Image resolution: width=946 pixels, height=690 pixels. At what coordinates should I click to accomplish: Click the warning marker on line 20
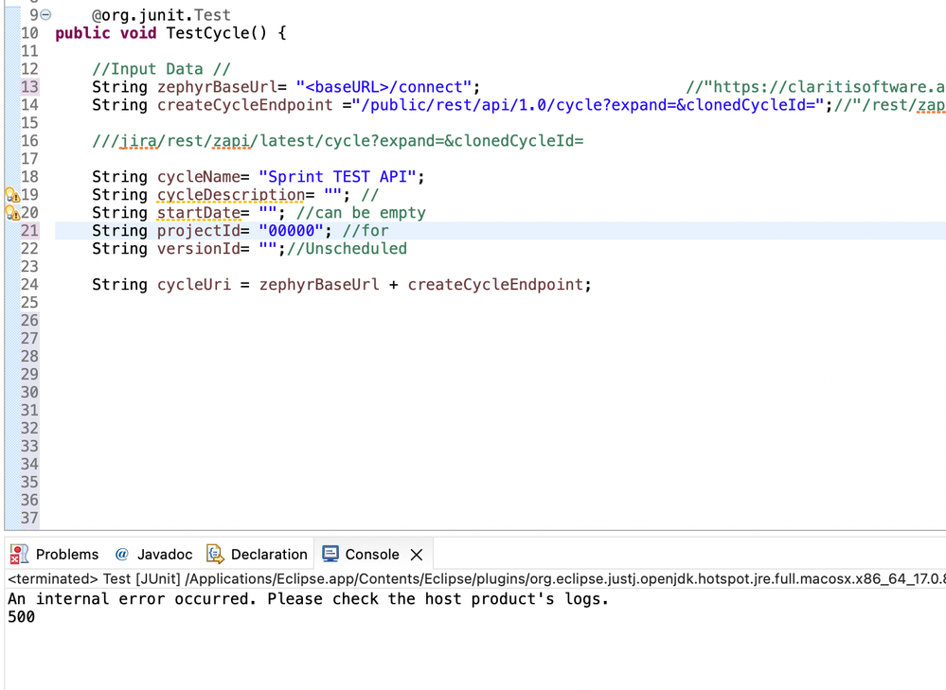12,213
